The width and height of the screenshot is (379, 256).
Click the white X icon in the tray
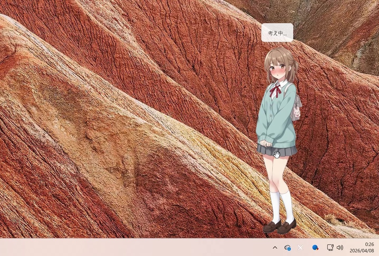(x=300, y=248)
